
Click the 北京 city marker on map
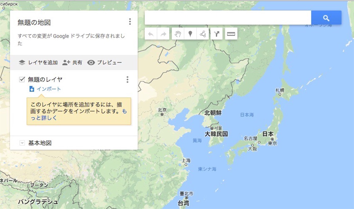(162, 114)
